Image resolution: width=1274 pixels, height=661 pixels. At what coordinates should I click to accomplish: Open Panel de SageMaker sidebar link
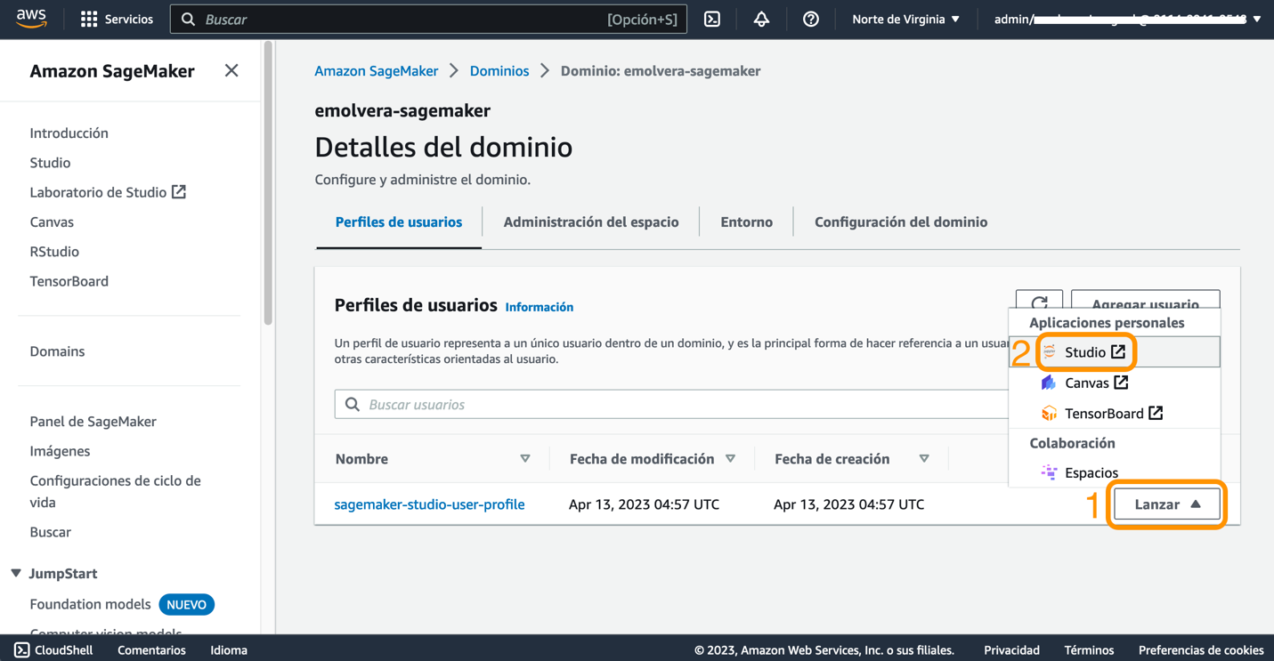(93, 422)
